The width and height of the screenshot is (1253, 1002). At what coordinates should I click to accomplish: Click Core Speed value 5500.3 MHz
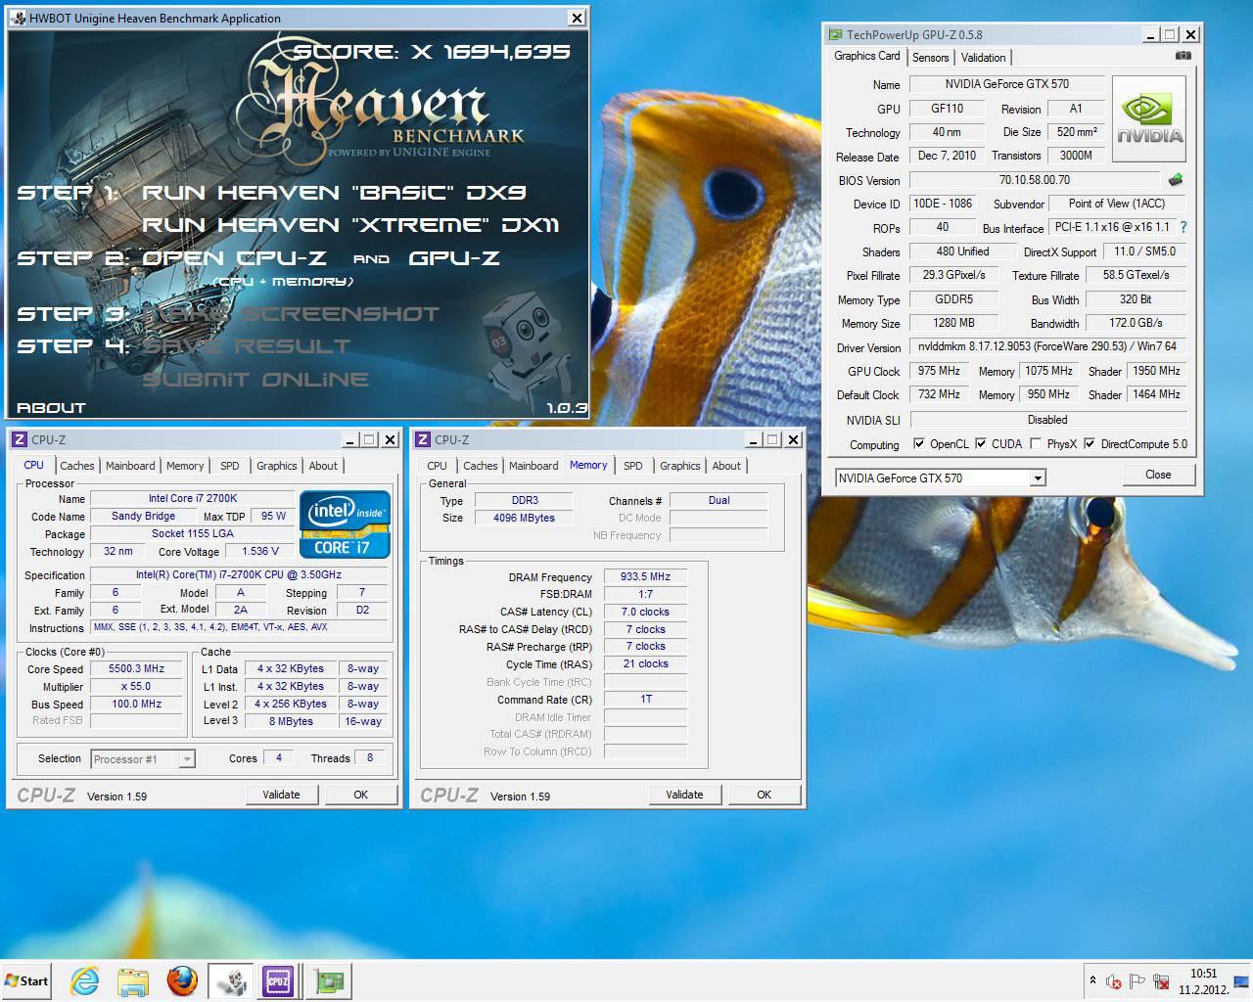coord(137,668)
